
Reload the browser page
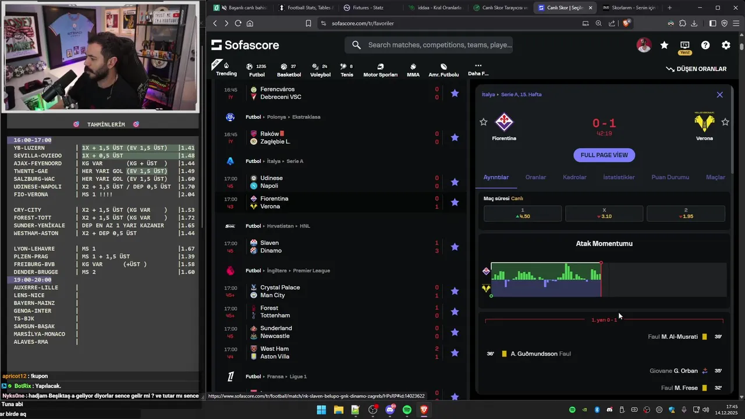[238, 23]
